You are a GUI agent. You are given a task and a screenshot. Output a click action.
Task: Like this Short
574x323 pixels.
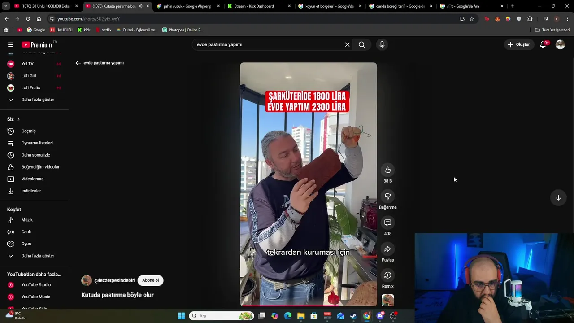[387, 170]
